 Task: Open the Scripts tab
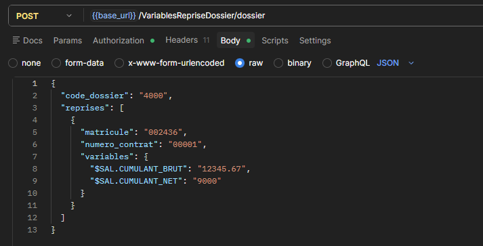coord(275,41)
